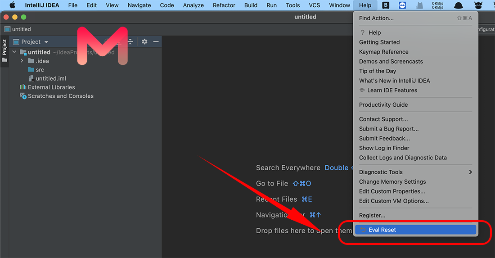Open the Run menu
The height and width of the screenshot is (258, 495).
click(271, 5)
